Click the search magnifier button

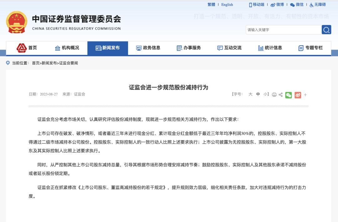[326, 30]
